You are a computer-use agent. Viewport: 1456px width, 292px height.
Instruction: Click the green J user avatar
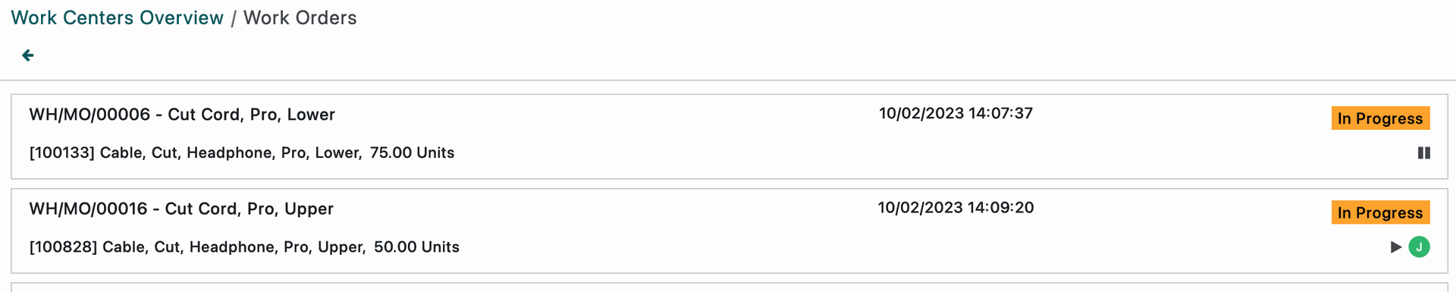(x=1419, y=247)
